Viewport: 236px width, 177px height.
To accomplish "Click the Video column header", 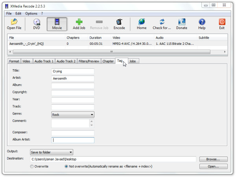I will click(133, 38).
